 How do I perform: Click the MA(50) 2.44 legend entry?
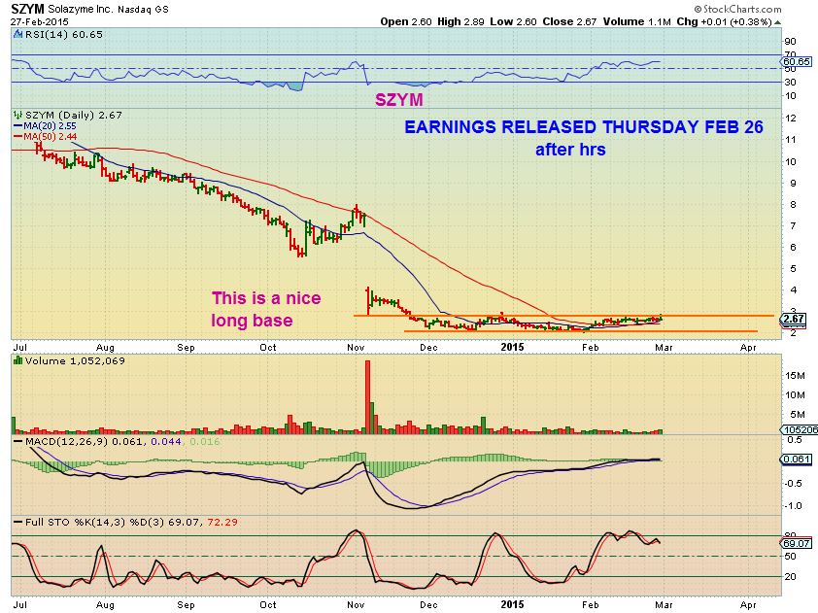point(46,136)
